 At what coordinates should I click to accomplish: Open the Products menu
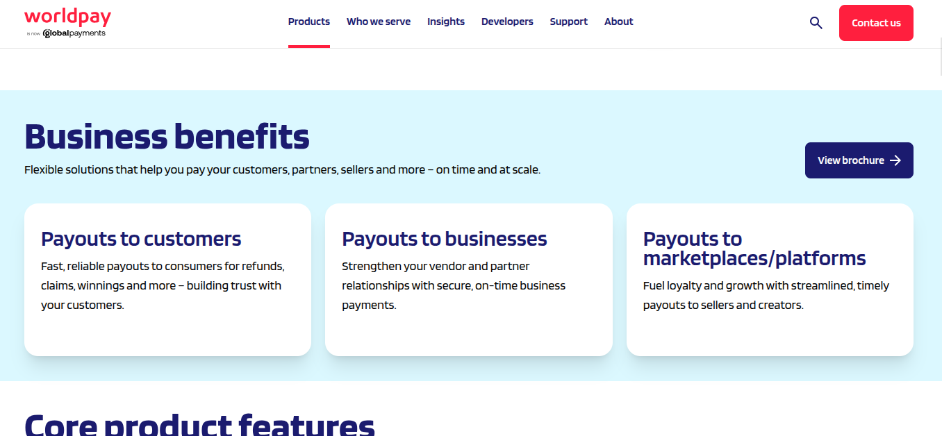pyautogui.click(x=309, y=22)
